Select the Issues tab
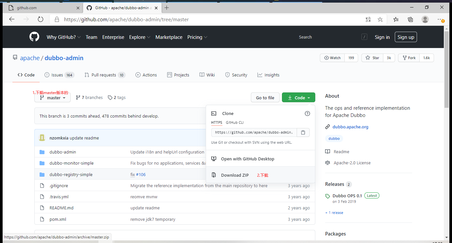 click(59, 75)
